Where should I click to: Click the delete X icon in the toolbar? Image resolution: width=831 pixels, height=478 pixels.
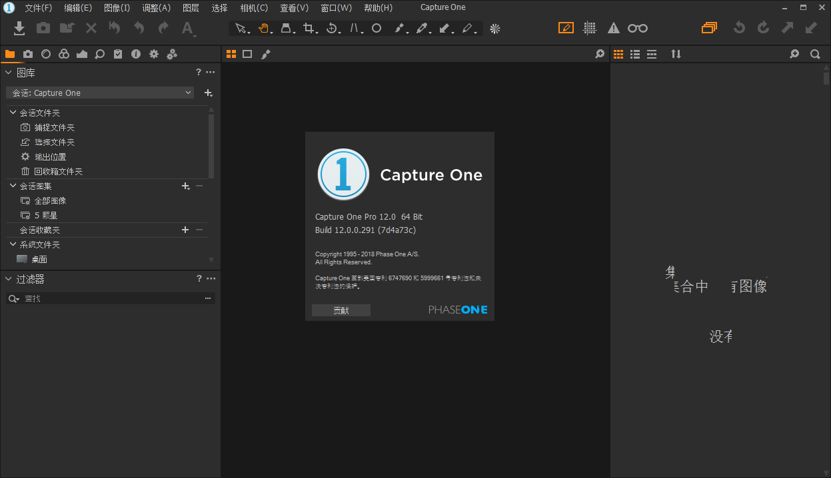click(91, 28)
